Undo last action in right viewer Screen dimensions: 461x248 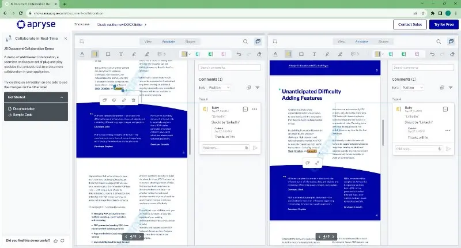click(x=432, y=54)
